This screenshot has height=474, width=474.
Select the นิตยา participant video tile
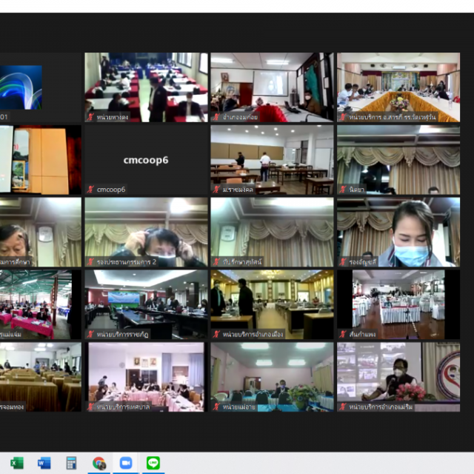[x=398, y=159]
